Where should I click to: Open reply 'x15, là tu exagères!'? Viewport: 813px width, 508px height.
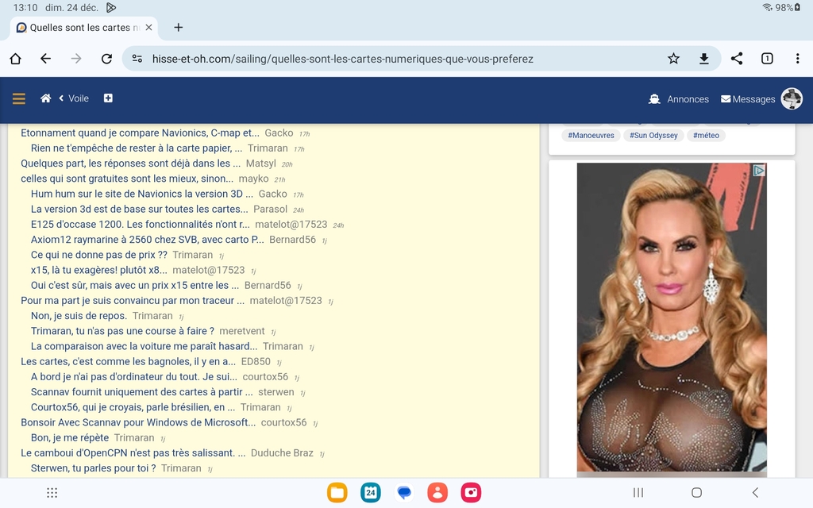(x=99, y=270)
